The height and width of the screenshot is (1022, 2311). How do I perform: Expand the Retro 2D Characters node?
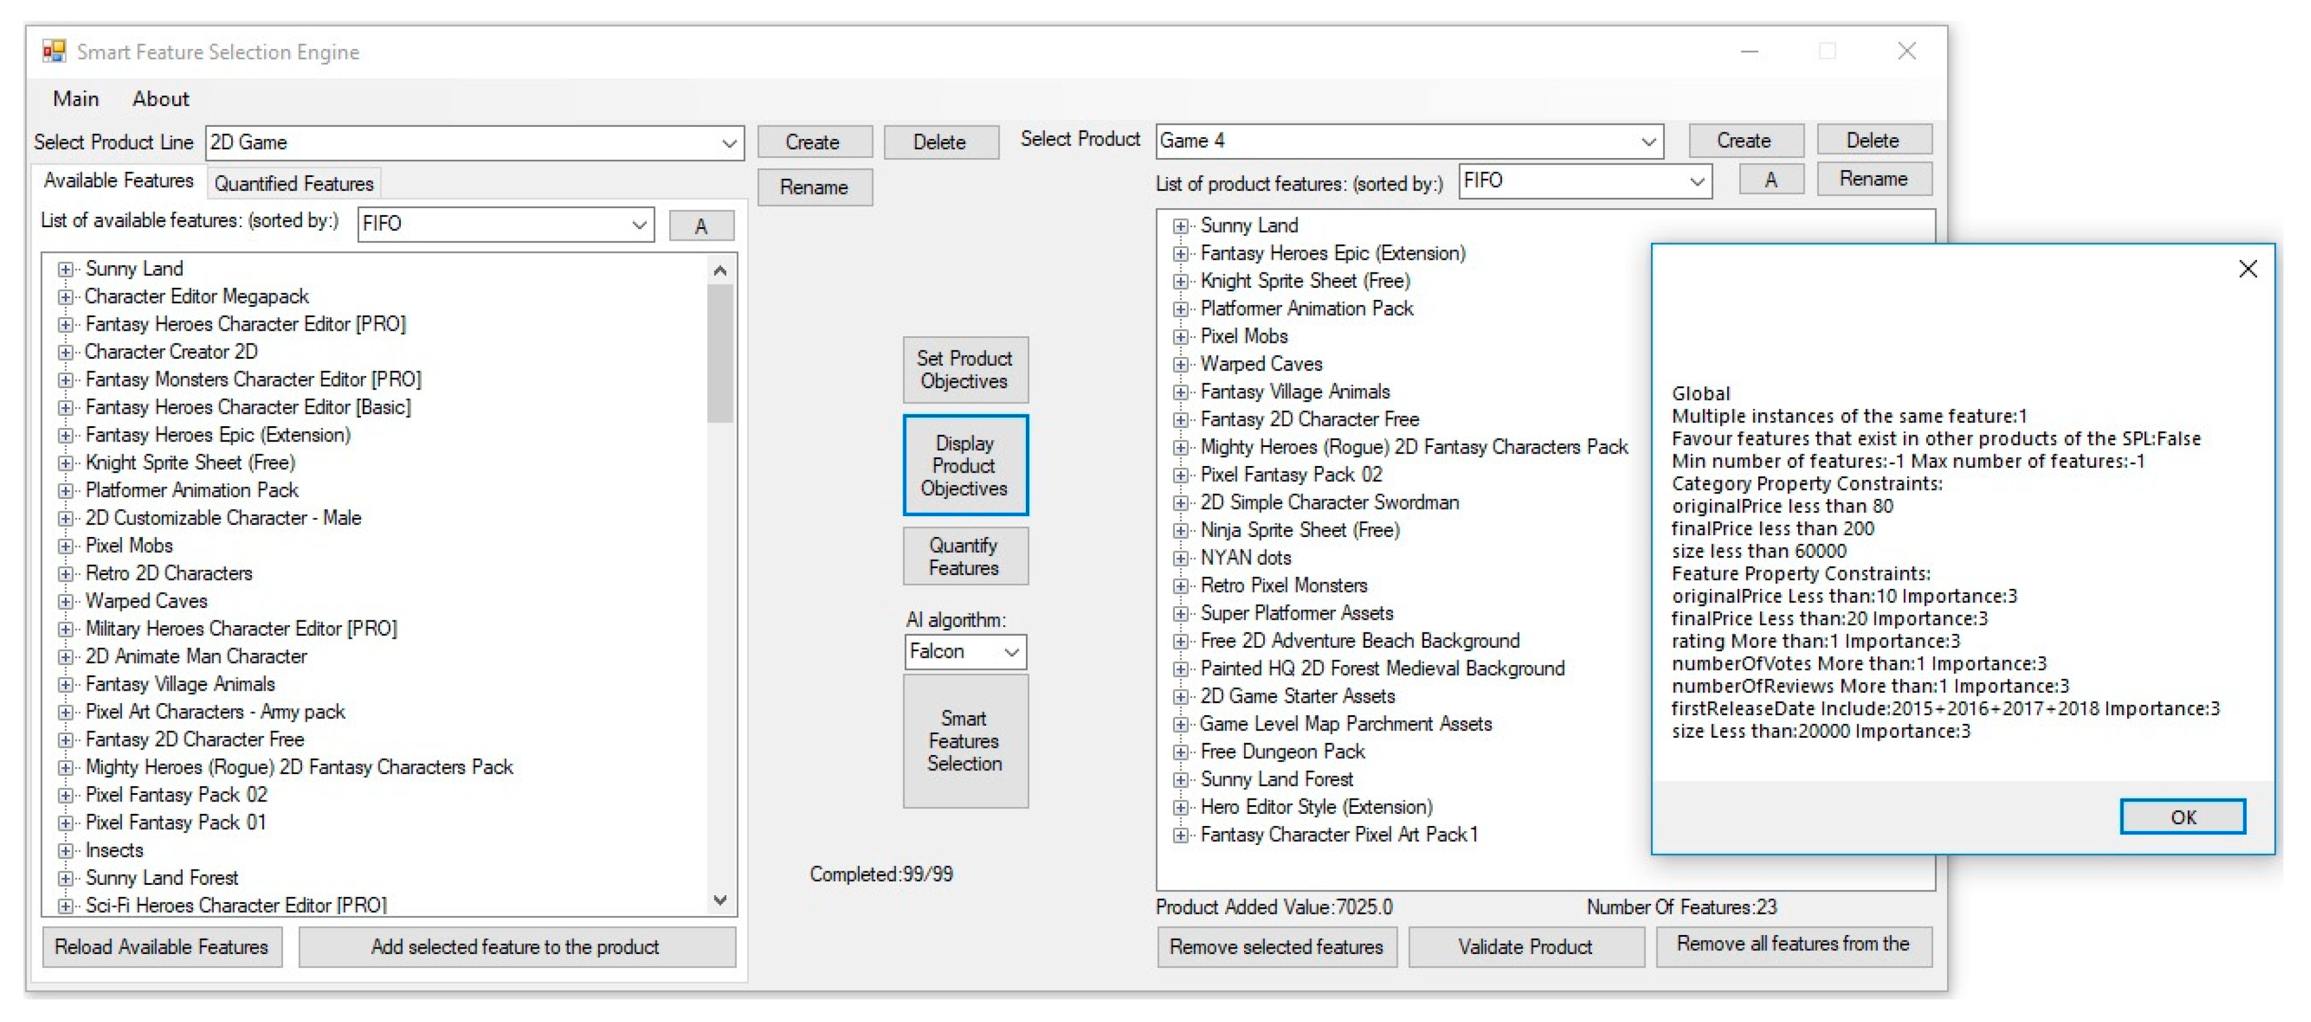pyautogui.click(x=66, y=574)
